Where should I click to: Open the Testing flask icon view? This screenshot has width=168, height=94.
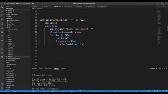pos(2,28)
